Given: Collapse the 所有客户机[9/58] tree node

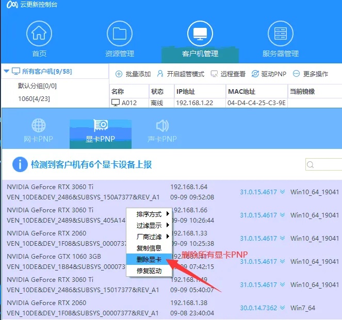Looking at the screenshot, I should click(x=7, y=71).
